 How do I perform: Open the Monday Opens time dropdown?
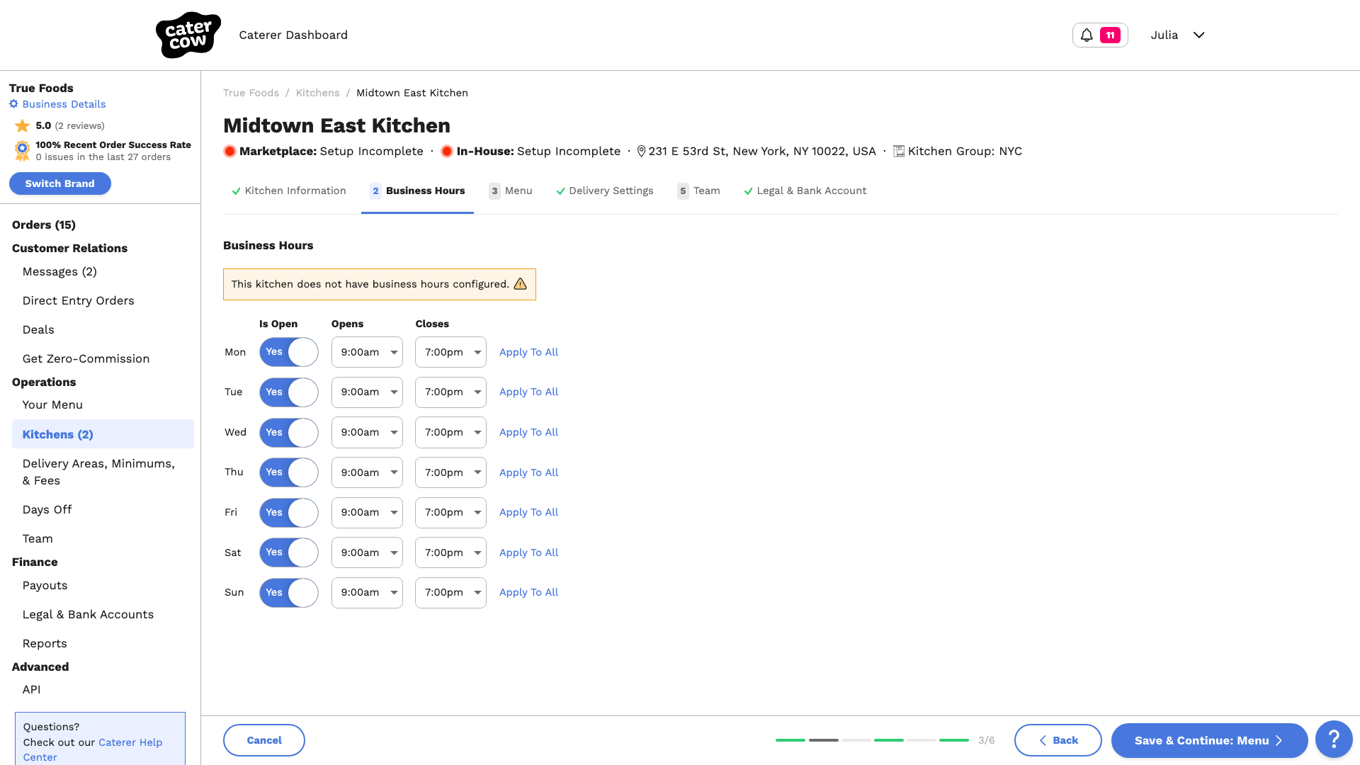[x=367, y=352]
